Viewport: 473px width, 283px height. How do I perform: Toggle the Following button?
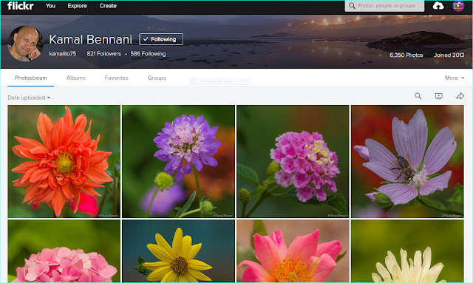161,39
